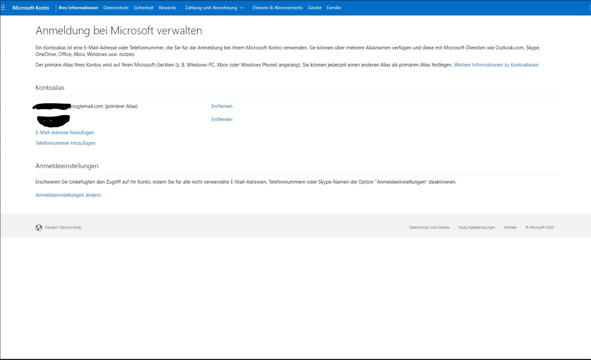Open the Sicherheit section
Screen dimensions: 591x360
pos(144,8)
